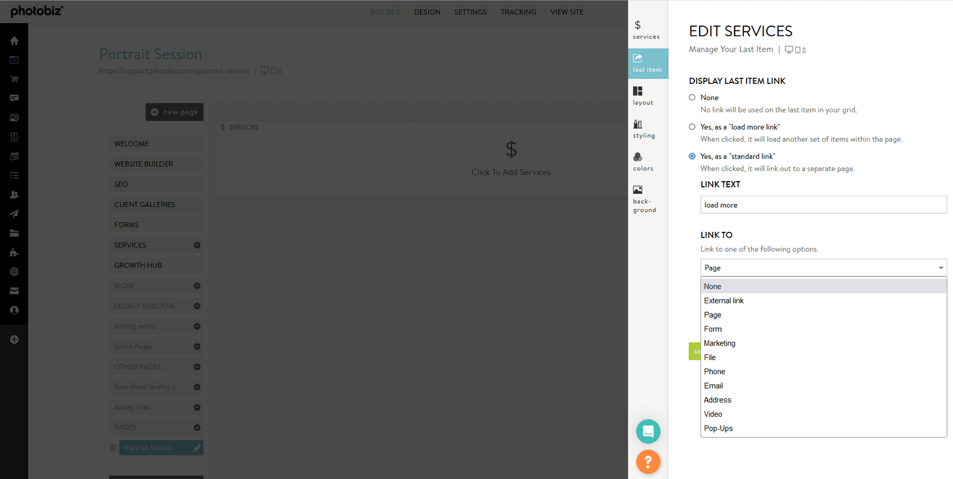Select the "None" radio for last item link
Viewport: 953px width, 479px height.
pos(693,97)
